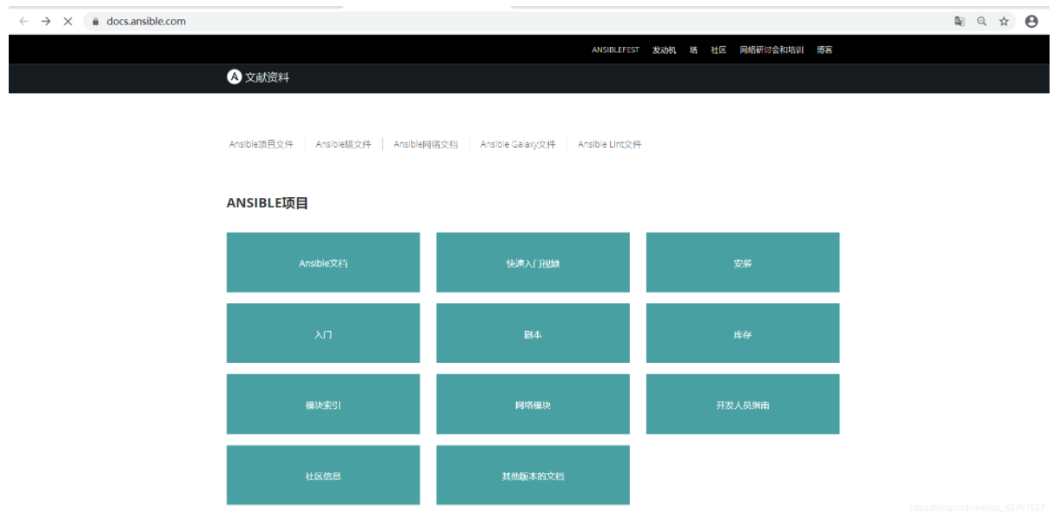Click the padlock site security icon
1060x521 pixels.
[96, 22]
